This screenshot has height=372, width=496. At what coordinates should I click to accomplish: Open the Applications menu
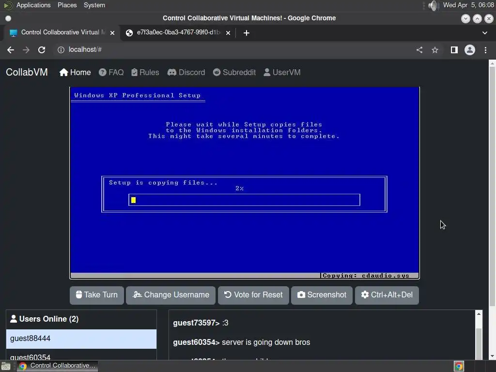point(33,5)
